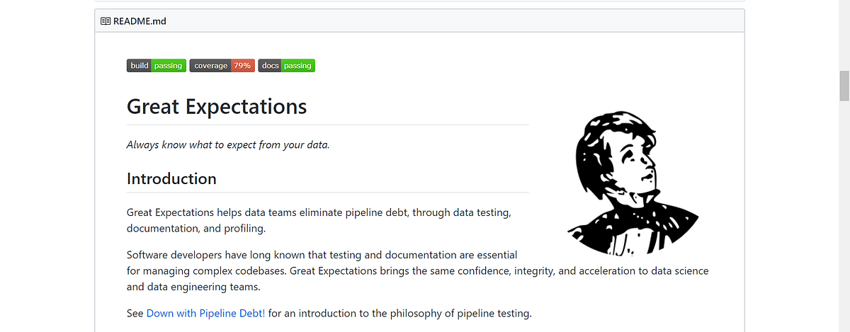This screenshot has width=850, height=332.
Task: Open the coverage 79% badge
Action: pos(221,66)
